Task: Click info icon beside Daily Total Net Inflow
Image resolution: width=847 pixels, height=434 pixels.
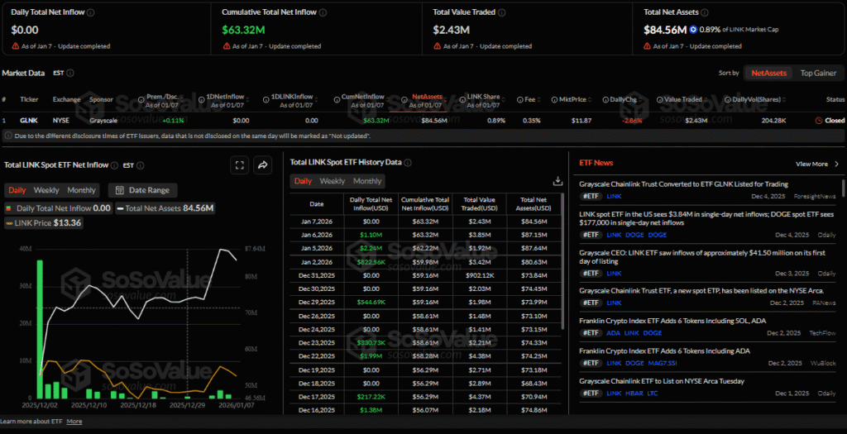Action: click(90, 13)
